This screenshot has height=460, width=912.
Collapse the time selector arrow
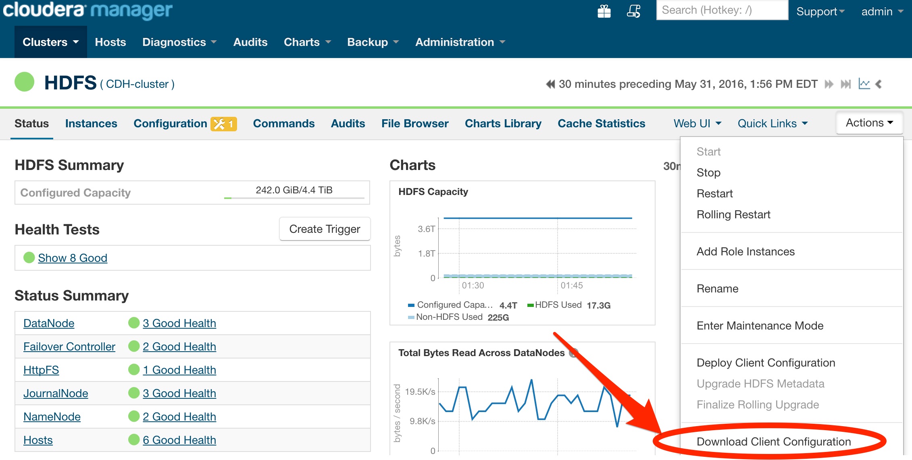pos(879,84)
